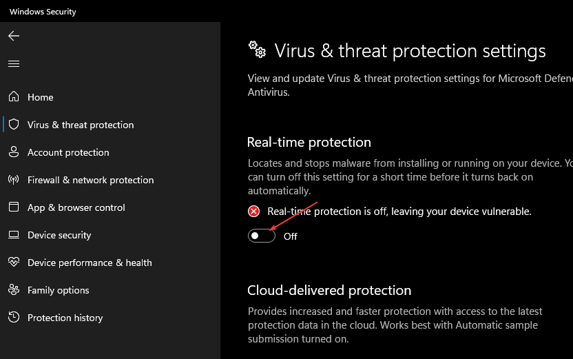573x359 pixels.
Task: Select the Account protection label
Action: (68, 152)
